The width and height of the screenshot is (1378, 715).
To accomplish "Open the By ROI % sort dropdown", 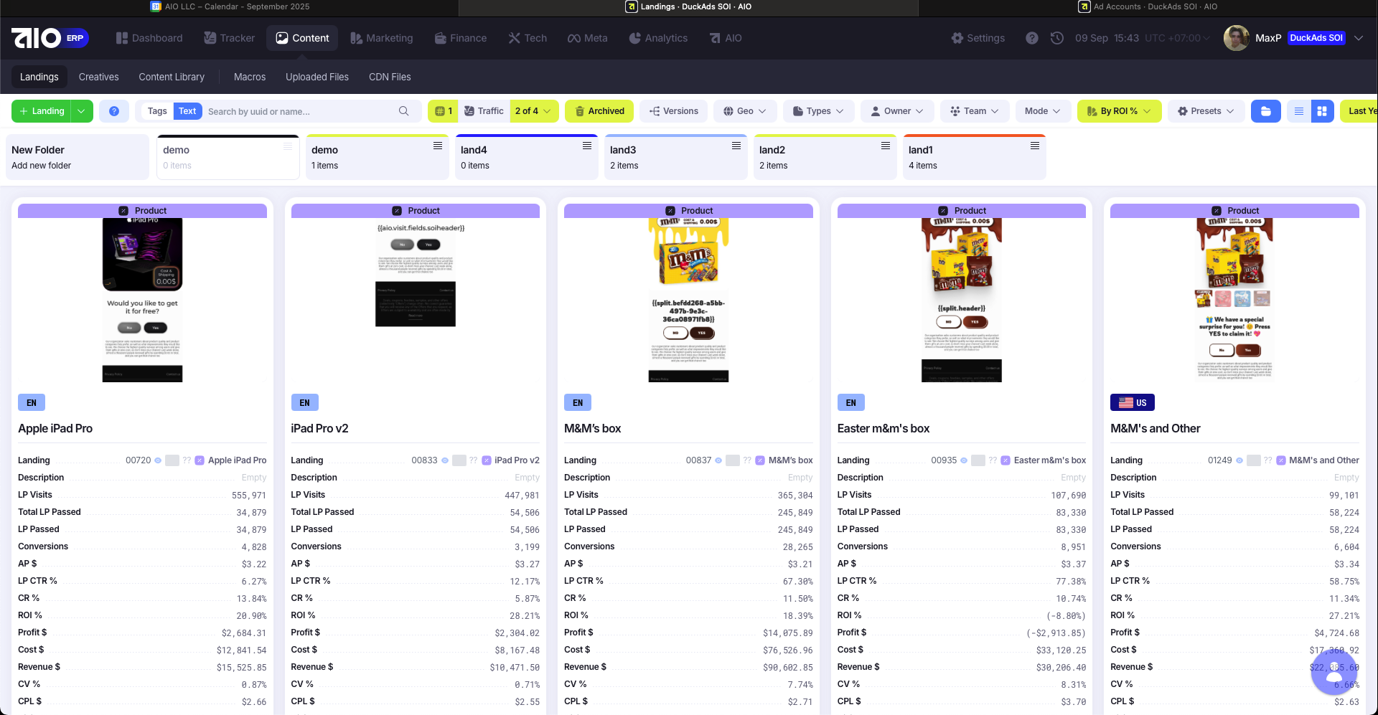I will (x=1119, y=111).
